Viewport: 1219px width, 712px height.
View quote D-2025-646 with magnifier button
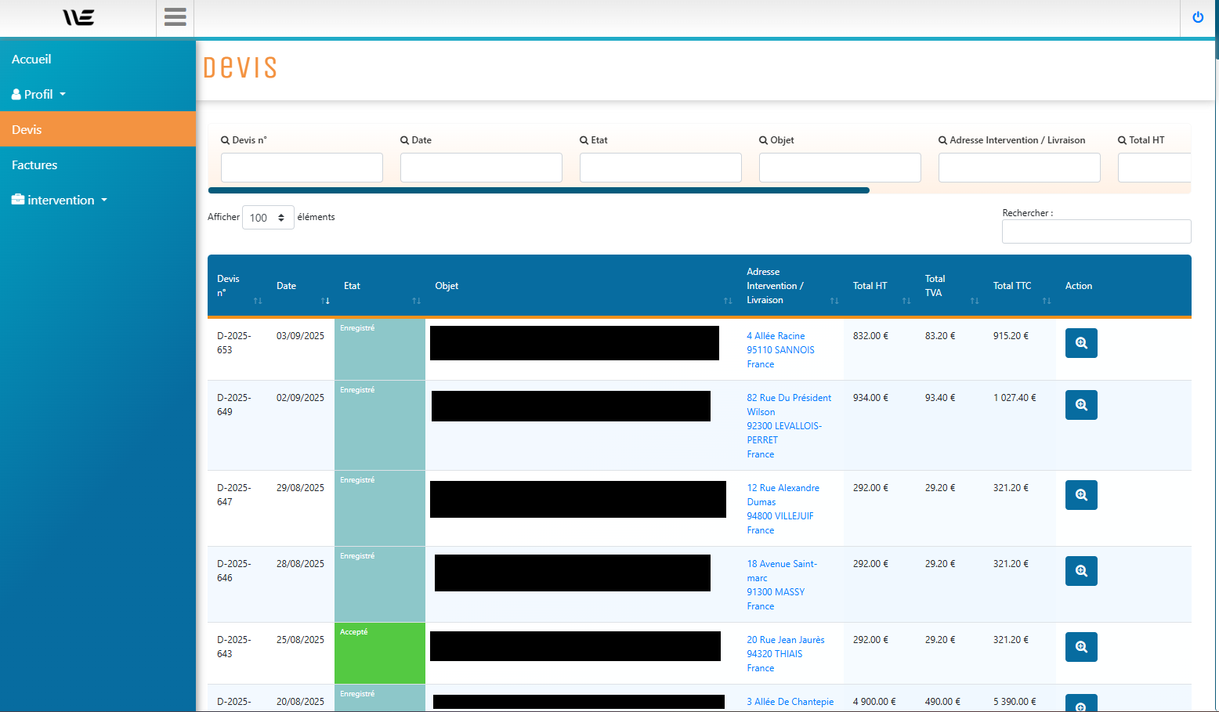click(1080, 571)
